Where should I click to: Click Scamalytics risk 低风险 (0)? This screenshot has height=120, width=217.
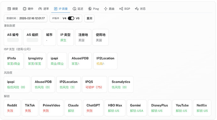click(119, 87)
